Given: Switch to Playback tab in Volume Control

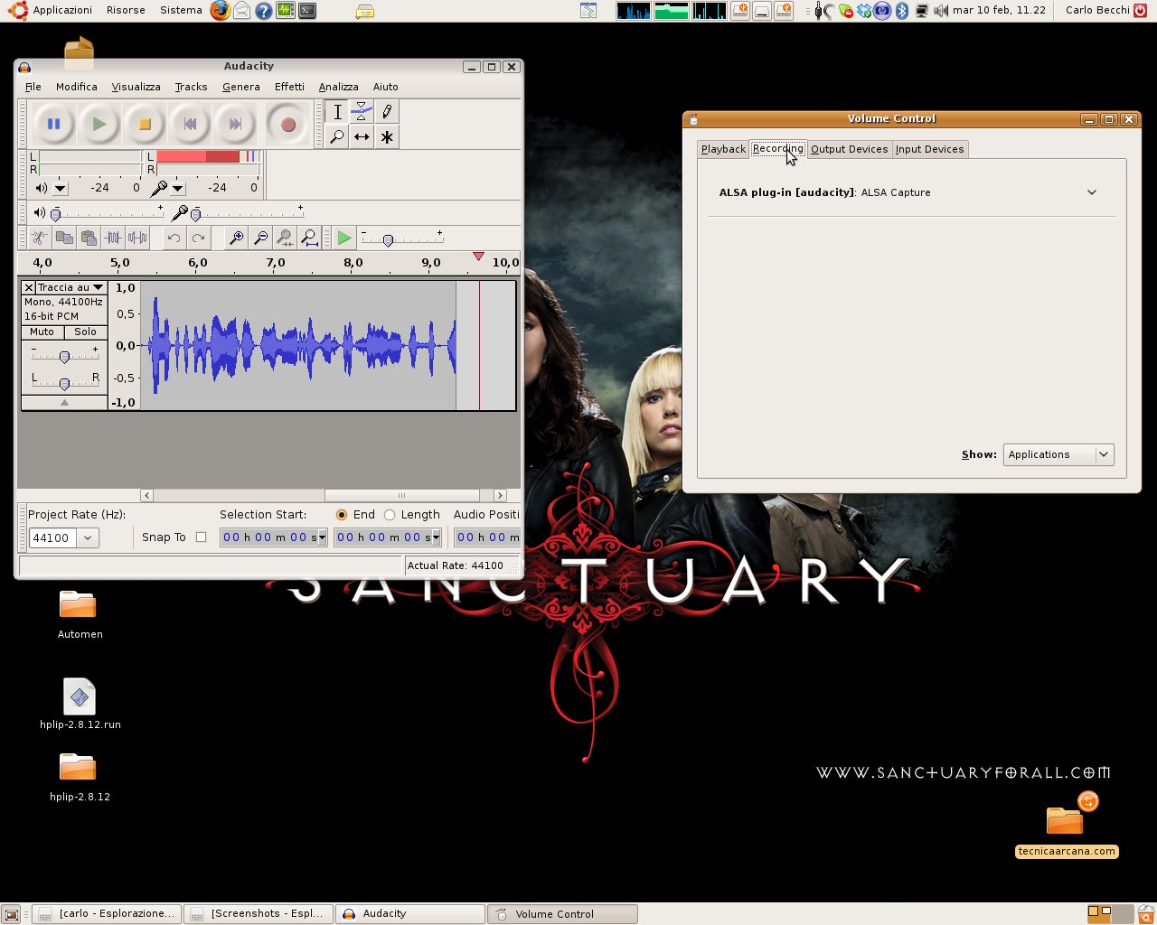Looking at the screenshot, I should point(723,149).
